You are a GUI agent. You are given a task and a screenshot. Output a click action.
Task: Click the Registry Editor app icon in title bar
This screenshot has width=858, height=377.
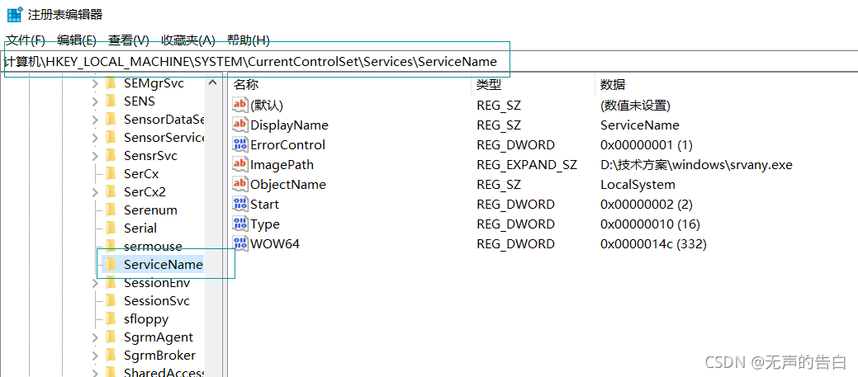[14, 14]
